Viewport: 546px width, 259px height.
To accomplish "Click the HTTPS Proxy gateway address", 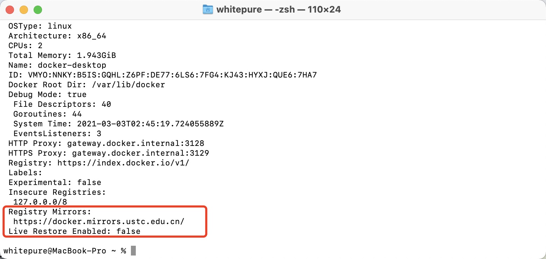I will (x=140, y=153).
